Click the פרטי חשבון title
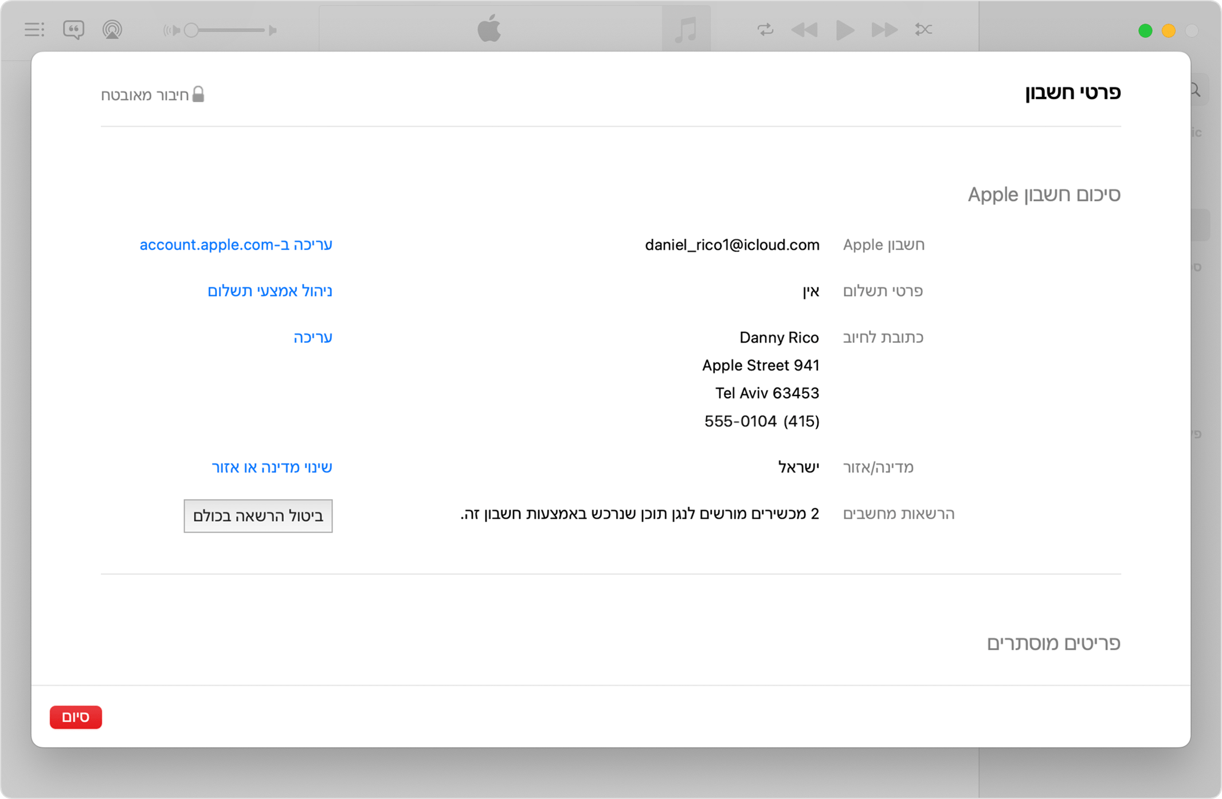 (x=1073, y=92)
